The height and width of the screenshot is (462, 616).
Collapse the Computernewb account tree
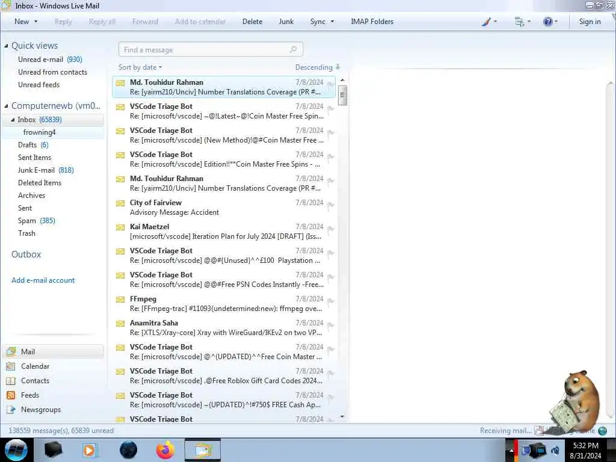6,106
